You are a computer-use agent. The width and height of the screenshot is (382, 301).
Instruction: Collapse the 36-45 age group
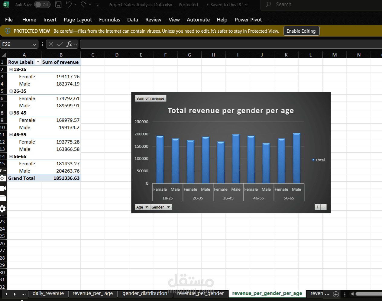[x=11, y=113]
